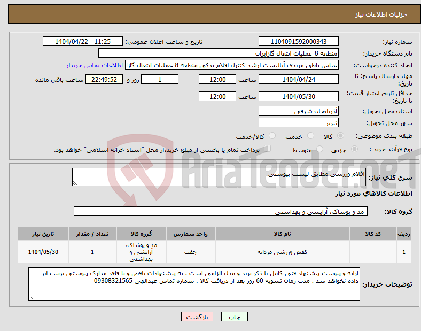
Task: Click the price validity hour field 12:00
Action: (x=217, y=96)
